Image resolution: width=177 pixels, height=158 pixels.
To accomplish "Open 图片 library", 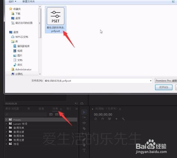I will coord(18,55).
